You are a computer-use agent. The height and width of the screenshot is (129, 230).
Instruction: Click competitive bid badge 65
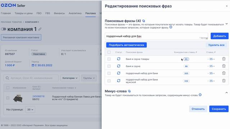186,59
